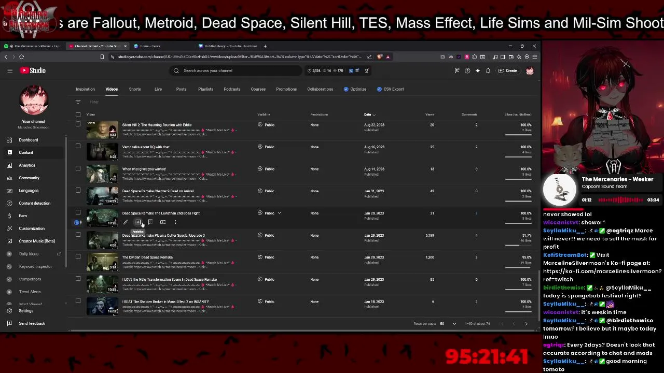Check the Leviathan 2nd Boss Fight video checkbox

(x=78, y=212)
